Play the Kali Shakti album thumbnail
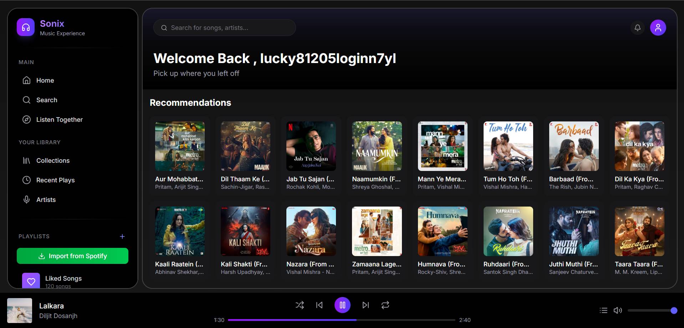The width and height of the screenshot is (684, 328). tap(245, 231)
